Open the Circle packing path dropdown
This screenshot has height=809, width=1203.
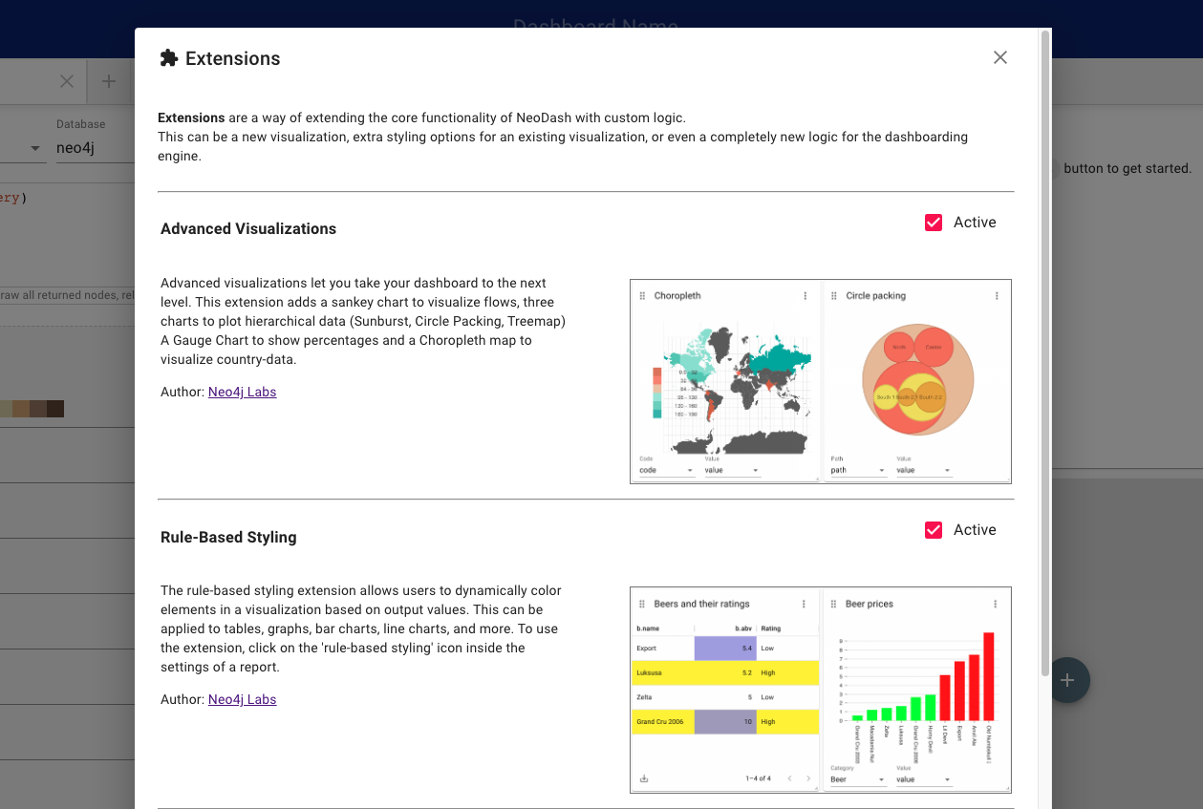(858, 470)
